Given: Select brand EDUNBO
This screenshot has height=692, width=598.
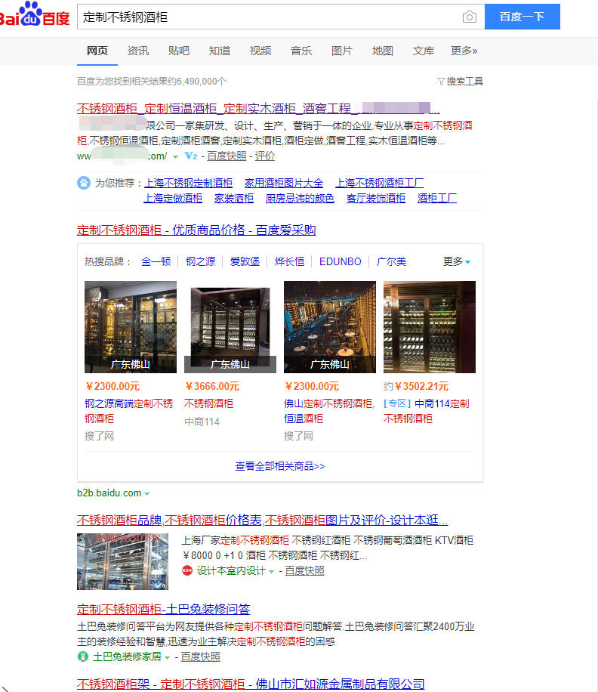Looking at the screenshot, I should (340, 261).
